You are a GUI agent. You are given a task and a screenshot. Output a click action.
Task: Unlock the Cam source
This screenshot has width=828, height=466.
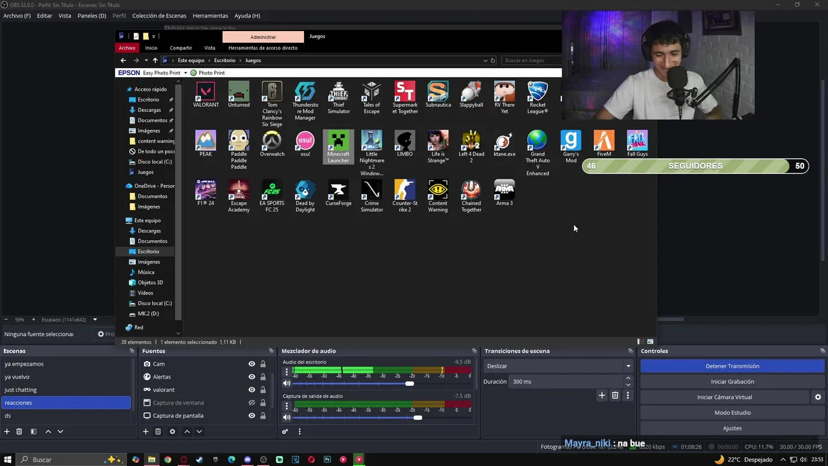tap(263, 364)
